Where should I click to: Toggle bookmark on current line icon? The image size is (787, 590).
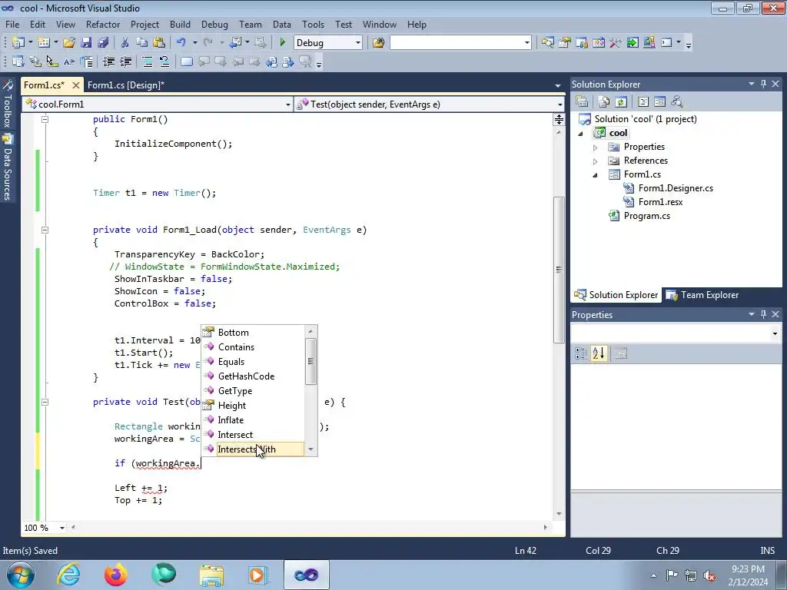click(186, 61)
